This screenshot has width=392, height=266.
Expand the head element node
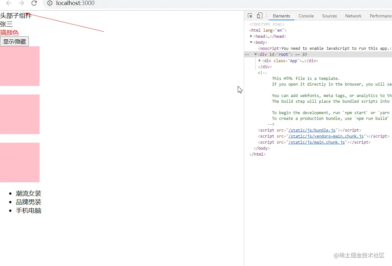point(251,36)
